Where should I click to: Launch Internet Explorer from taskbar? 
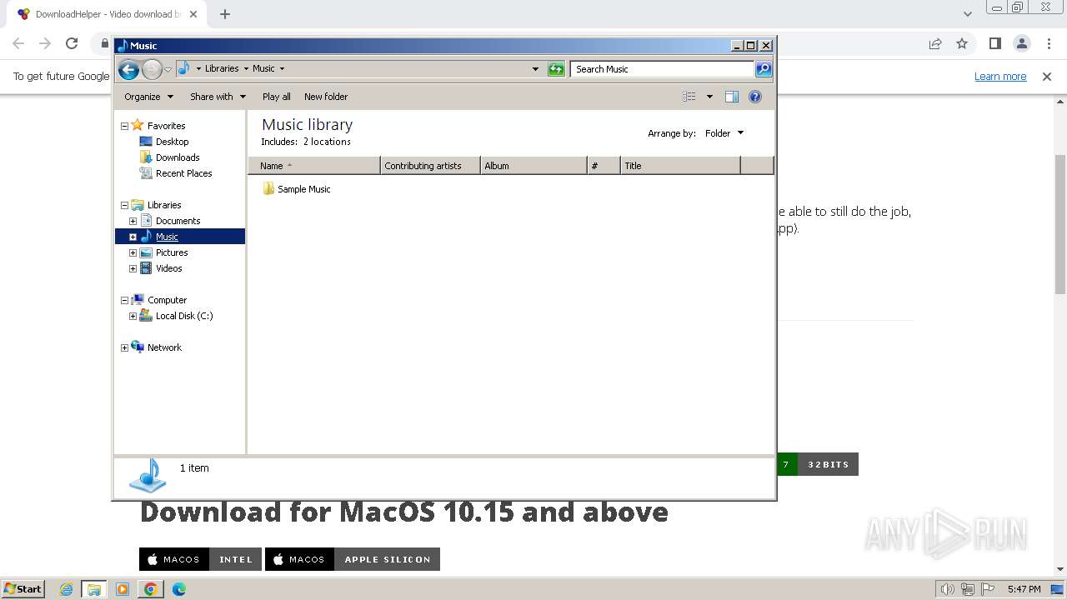click(x=67, y=589)
